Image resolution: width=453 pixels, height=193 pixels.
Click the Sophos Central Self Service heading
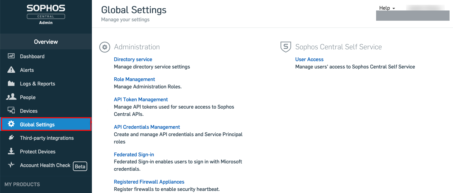click(x=338, y=47)
